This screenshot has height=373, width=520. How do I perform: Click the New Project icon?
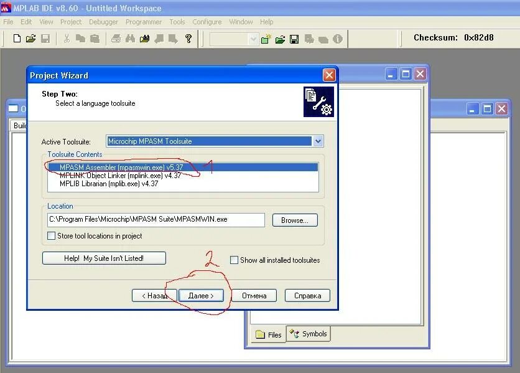(x=266, y=39)
